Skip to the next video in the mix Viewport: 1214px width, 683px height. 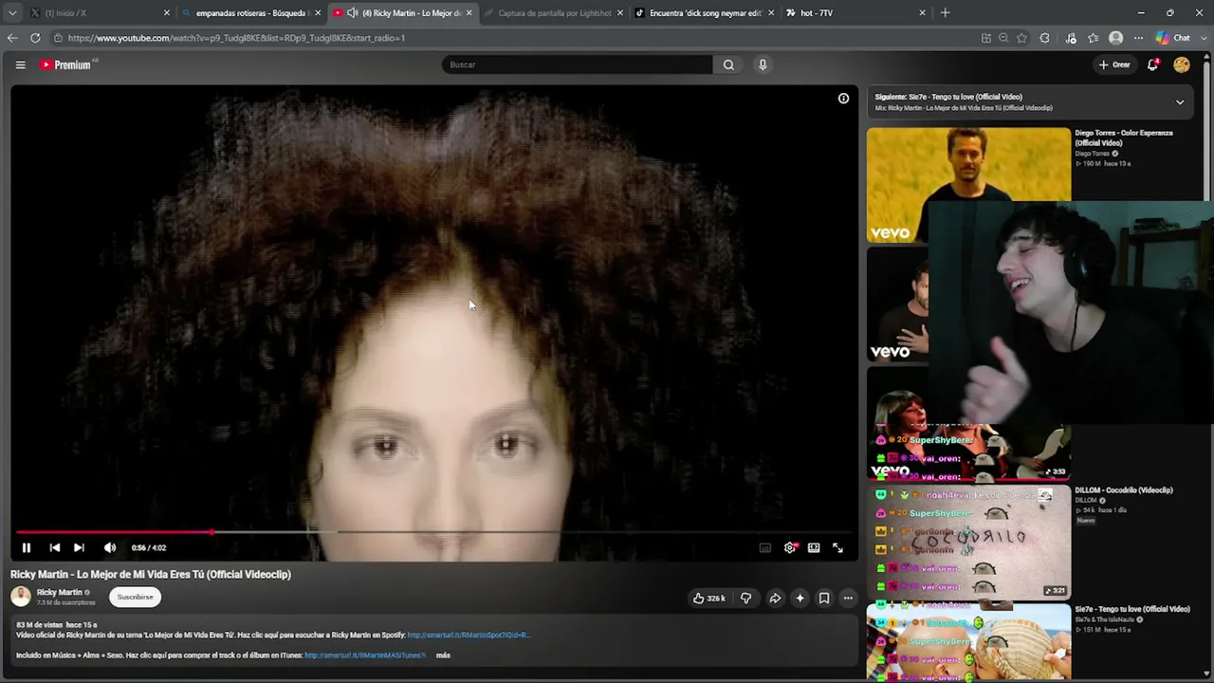(79, 547)
